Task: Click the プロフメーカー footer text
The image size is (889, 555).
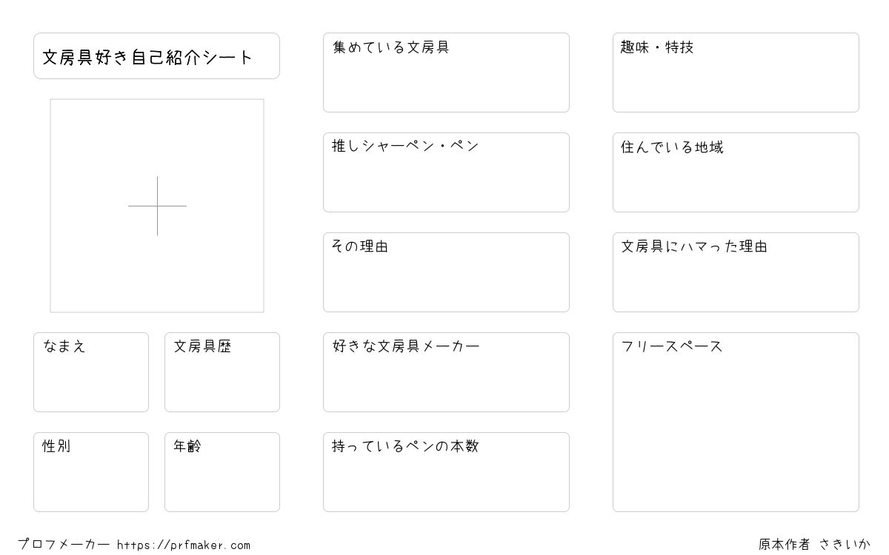Action: pyautogui.click(x=64, y=545)
